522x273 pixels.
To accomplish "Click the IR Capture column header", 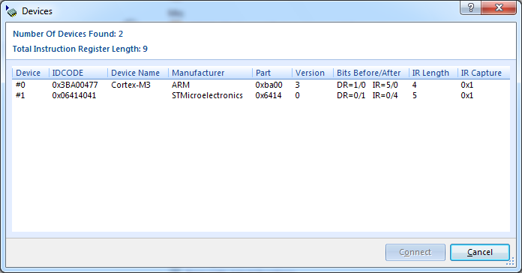I will 484,73.
